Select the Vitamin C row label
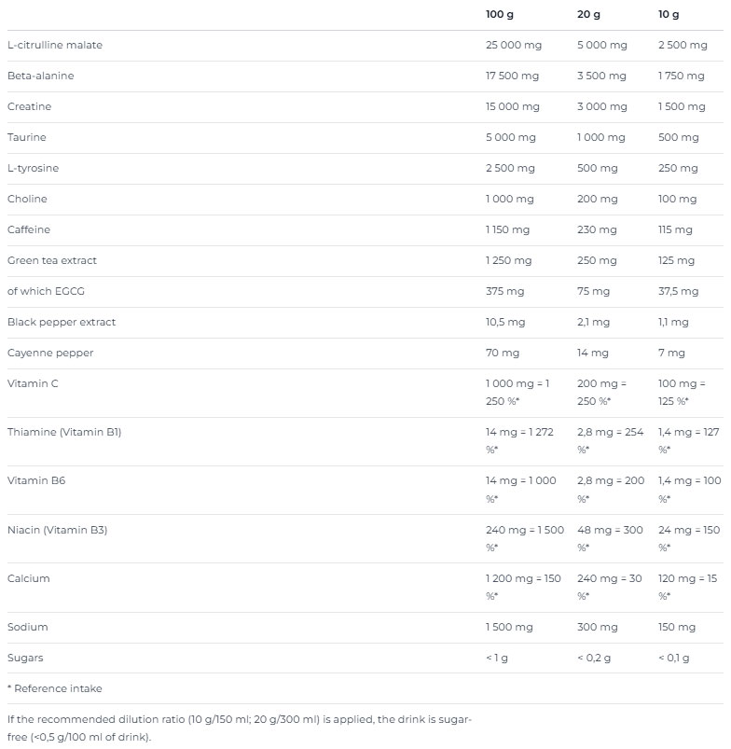This screenshot has width=731, height=749. point(33,383)
